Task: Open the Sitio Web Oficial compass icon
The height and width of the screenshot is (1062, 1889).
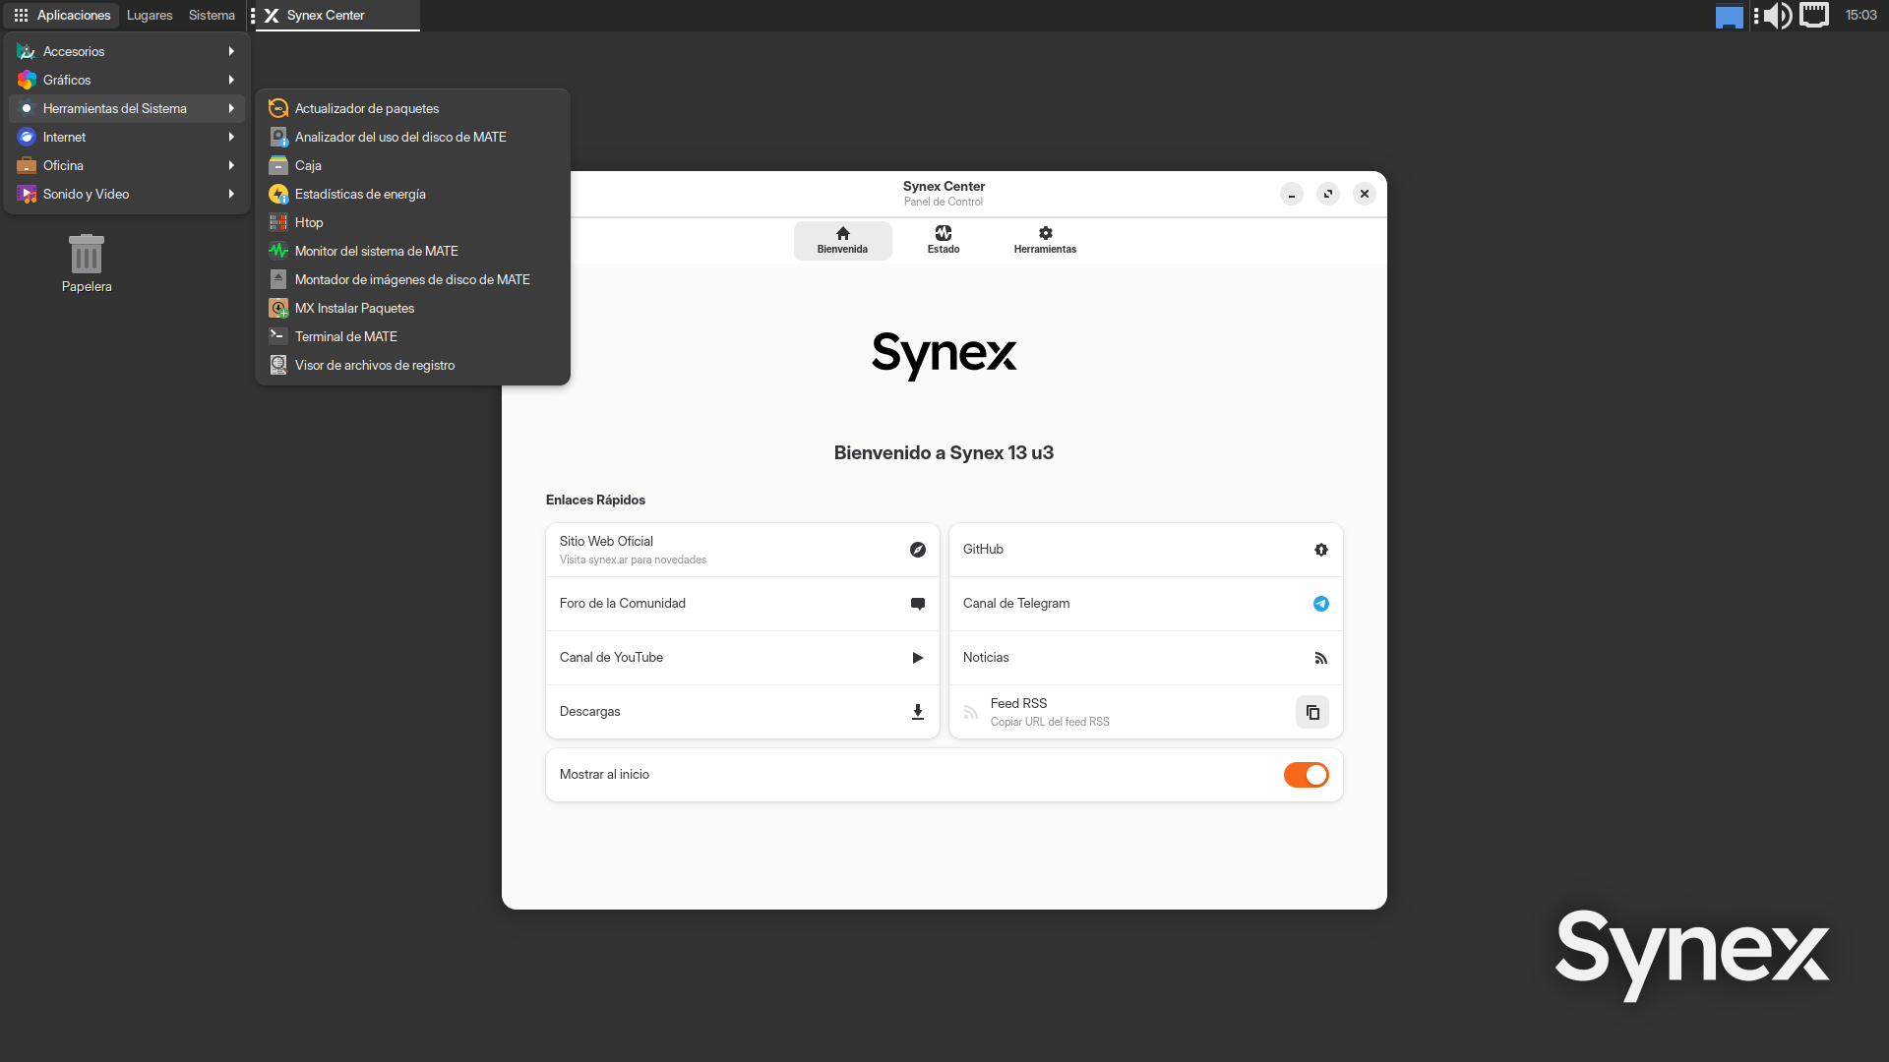Action: [917, 550]
